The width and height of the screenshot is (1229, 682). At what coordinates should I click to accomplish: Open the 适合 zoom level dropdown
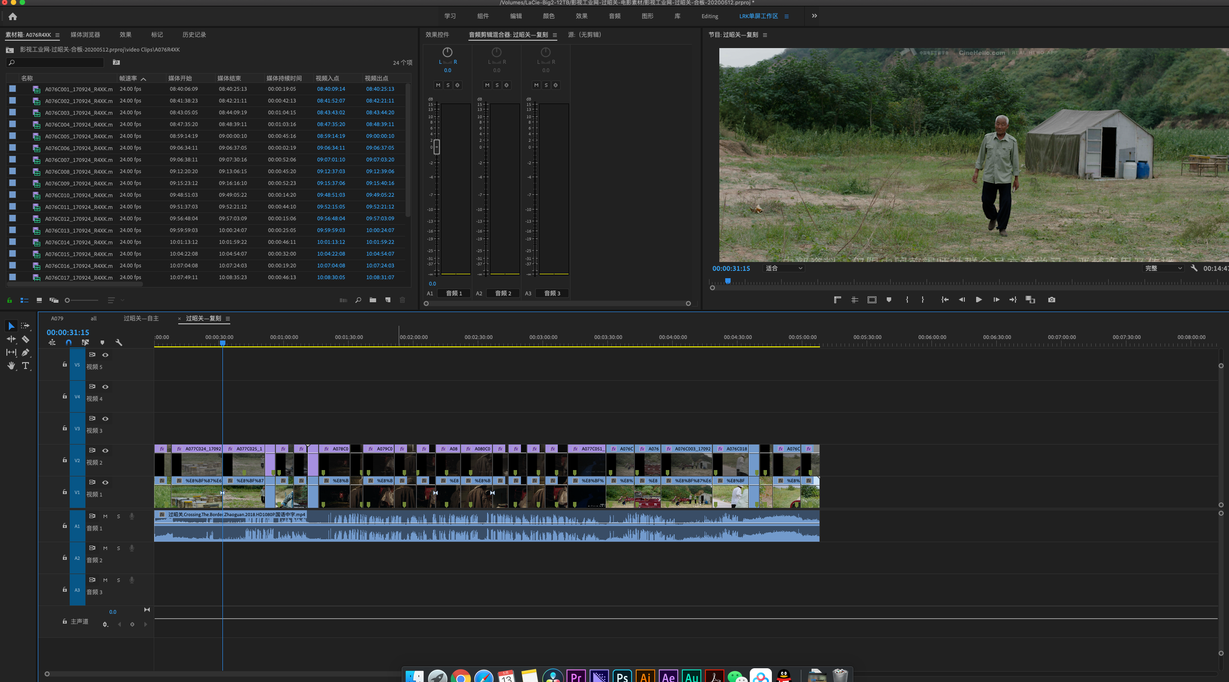(x=784, y=268)
